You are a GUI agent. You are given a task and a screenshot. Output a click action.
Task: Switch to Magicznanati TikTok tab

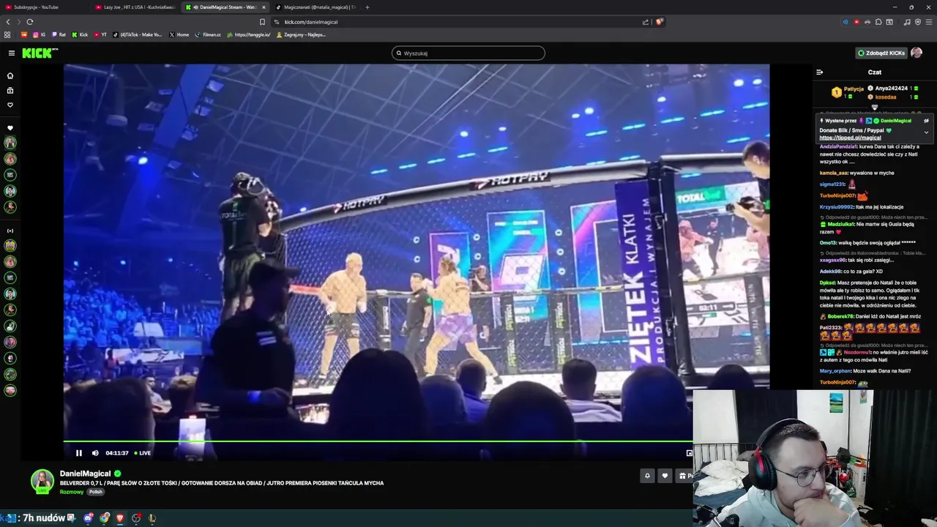316,7
